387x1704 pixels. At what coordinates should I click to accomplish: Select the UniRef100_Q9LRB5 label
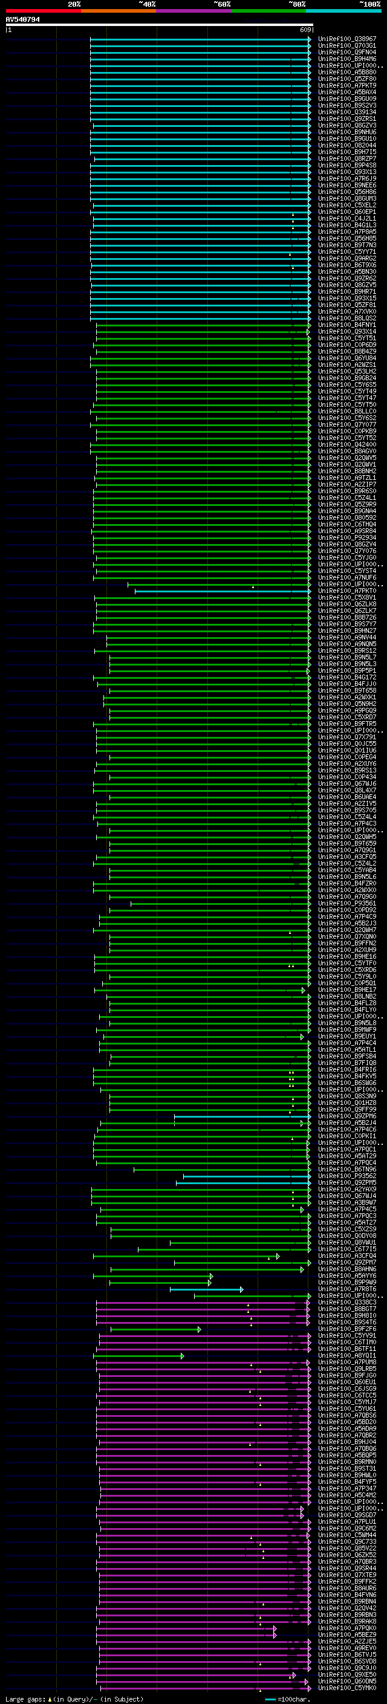tap(347, 1368)
